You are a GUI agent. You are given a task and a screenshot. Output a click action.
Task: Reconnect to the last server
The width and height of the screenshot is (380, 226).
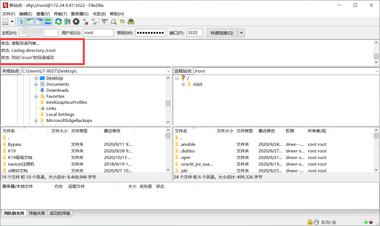[x=94, y=21]
